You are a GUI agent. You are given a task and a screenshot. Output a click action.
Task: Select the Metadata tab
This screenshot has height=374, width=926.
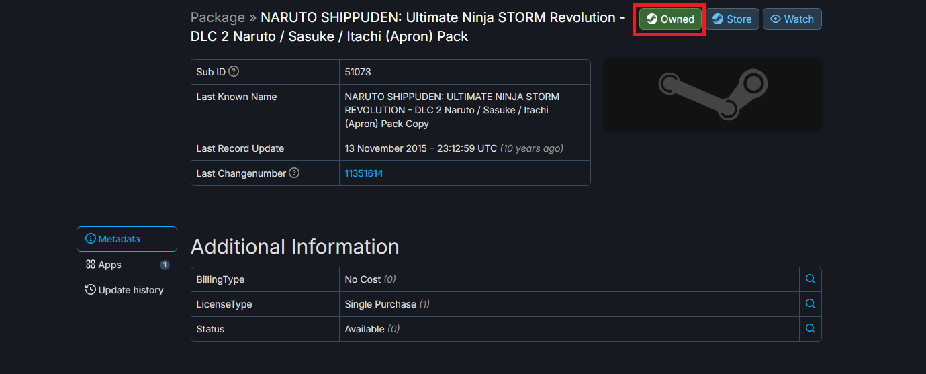click(127, 239)
